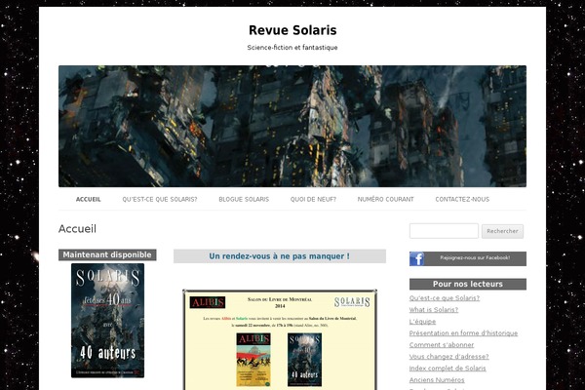This screenshot has width=585, height=390.
Task: Open the Salon du Livre de Montréal flyer
Action: (280, 339)
